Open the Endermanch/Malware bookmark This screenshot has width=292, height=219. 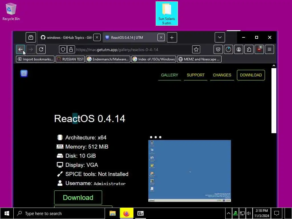point(108,59)
